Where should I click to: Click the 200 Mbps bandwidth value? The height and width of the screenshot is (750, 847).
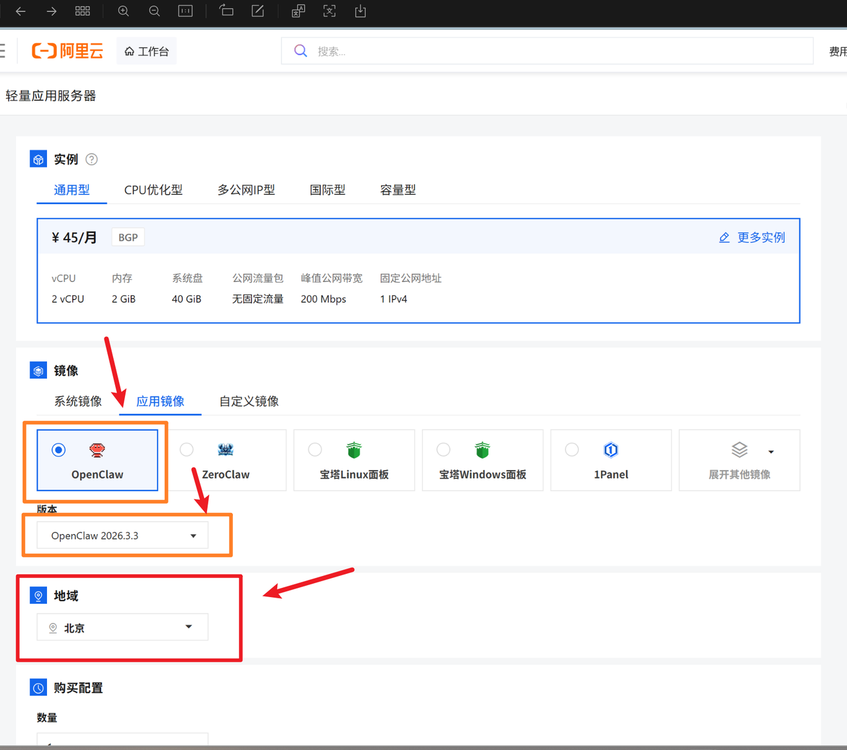[324, 299]
